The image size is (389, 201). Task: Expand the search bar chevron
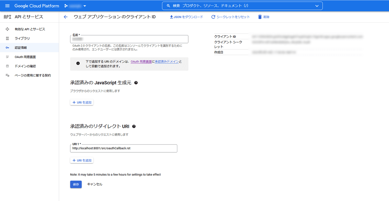click(x=317, y=6)
